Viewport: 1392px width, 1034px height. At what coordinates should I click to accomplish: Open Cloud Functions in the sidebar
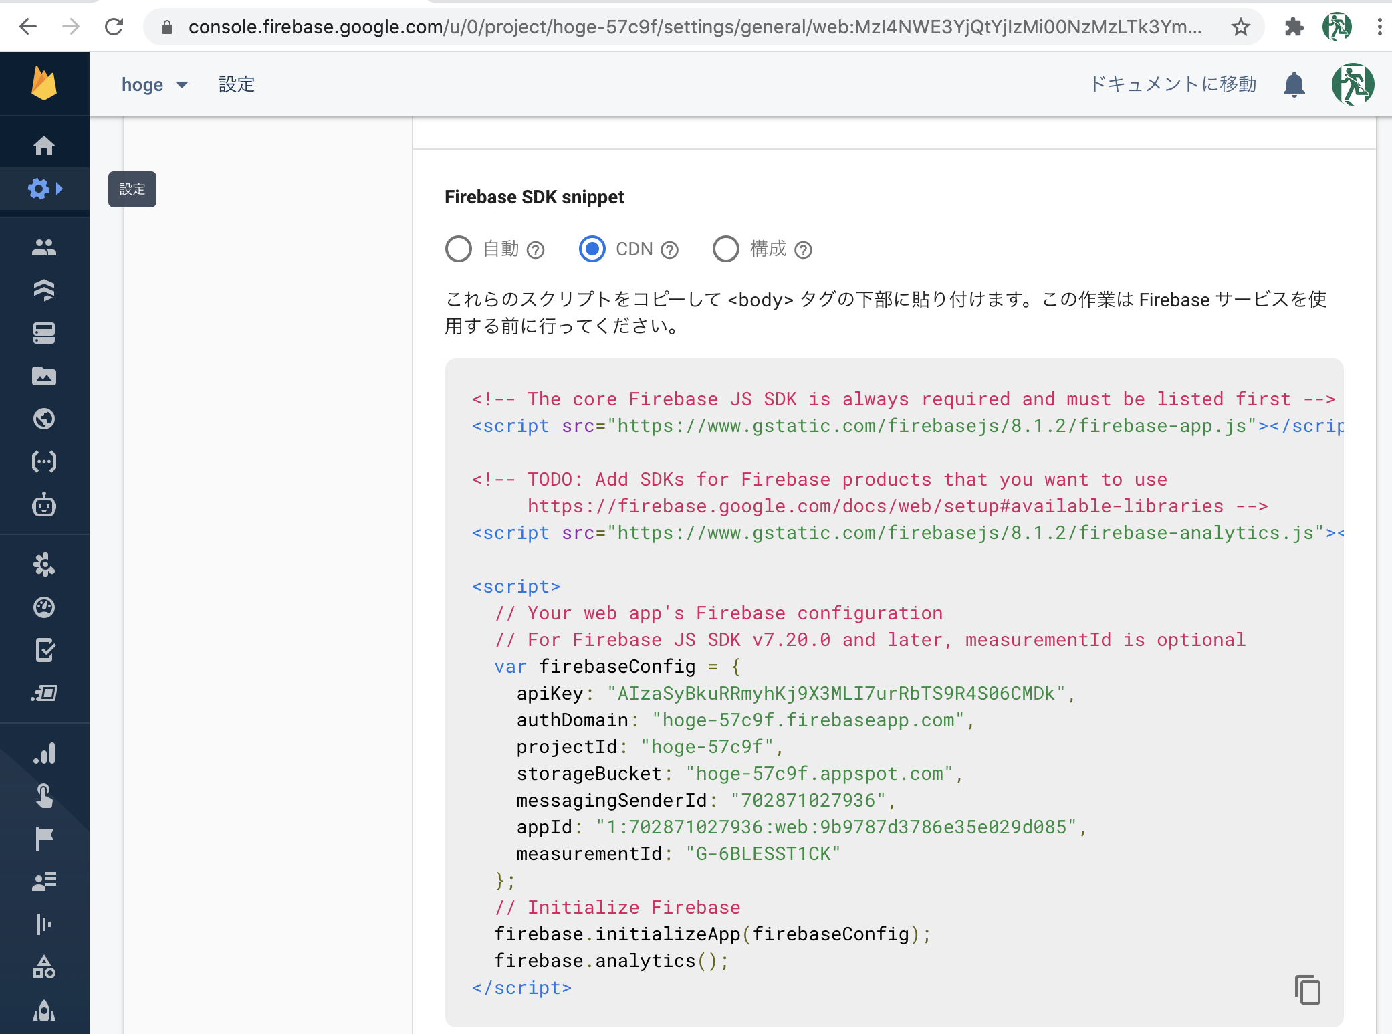pos(44,461)
